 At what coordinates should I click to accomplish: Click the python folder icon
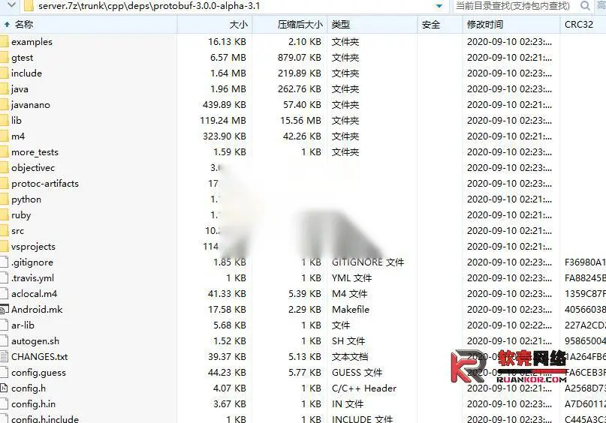click(4, 199)
